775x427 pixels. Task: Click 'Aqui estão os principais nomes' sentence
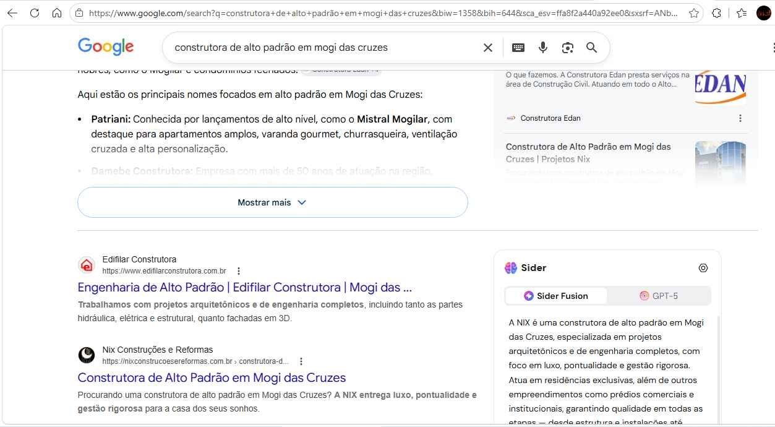coord(250,95)
